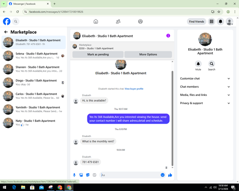The height and width of the screenshot is (191, 239).
Task: Open File Explorer from taskbar
Action: [x=23, y=187]
